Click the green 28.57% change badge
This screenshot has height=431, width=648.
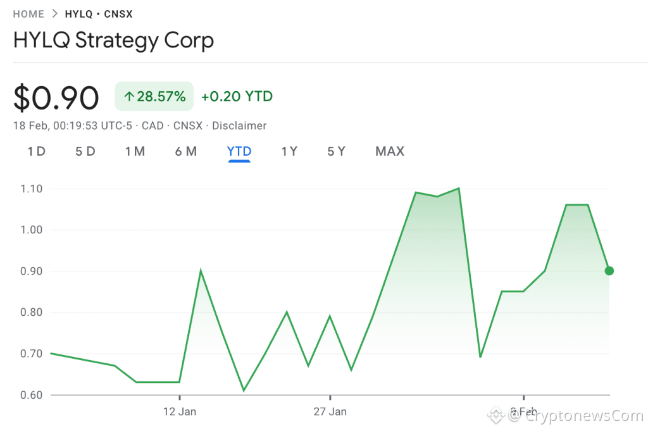[154, 96]
